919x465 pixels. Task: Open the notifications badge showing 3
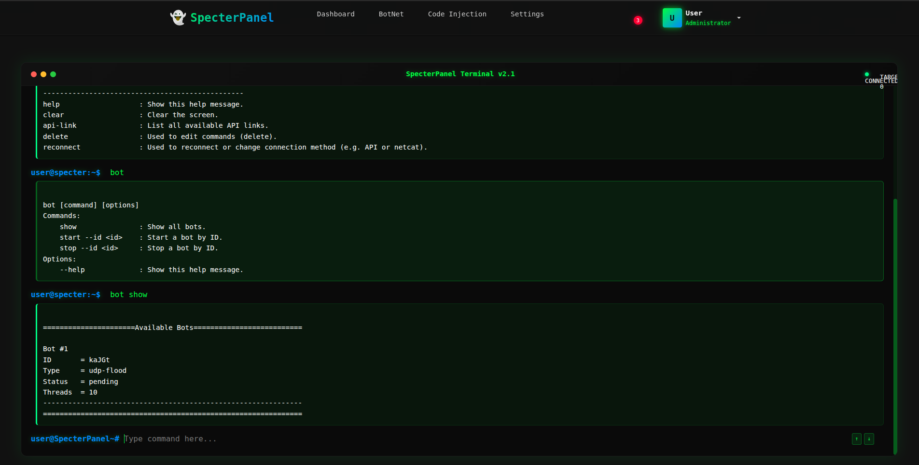638,20
